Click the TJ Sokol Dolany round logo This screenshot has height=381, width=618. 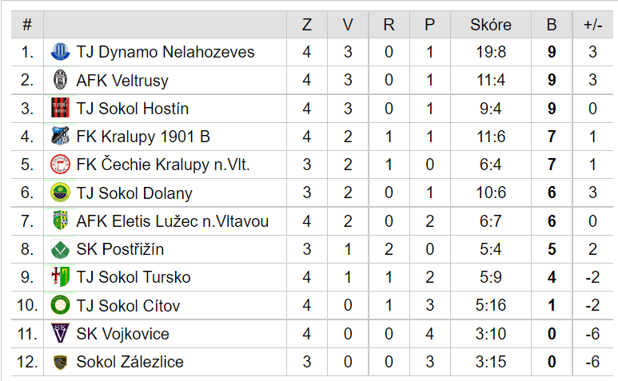click(60, 192)
